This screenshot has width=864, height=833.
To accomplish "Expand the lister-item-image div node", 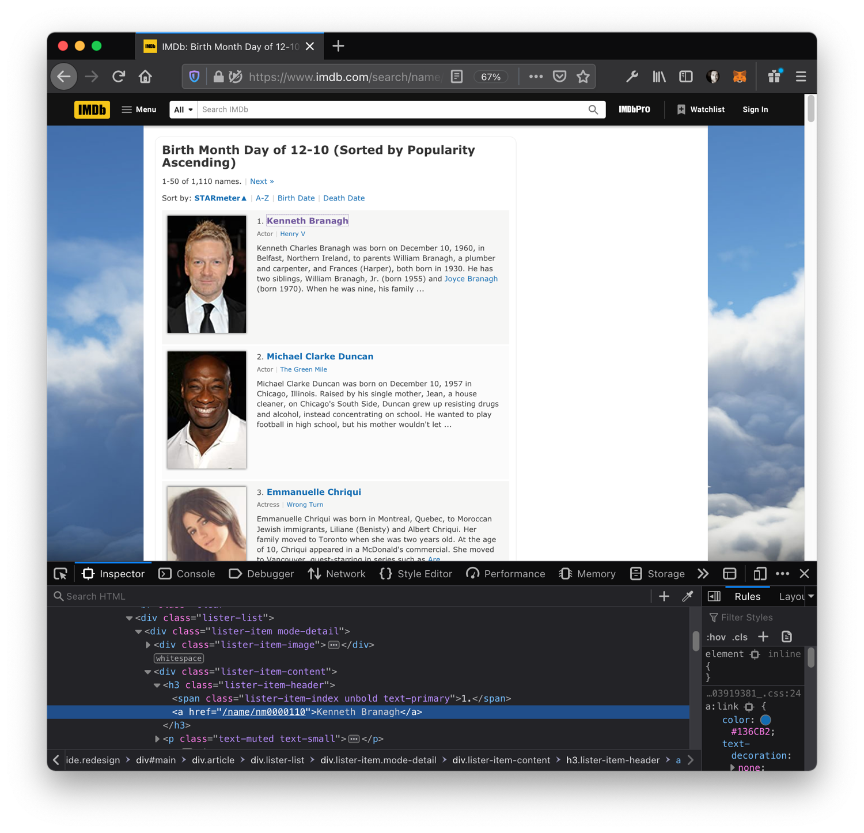I will pyautogui.click(x=148, y=645).
